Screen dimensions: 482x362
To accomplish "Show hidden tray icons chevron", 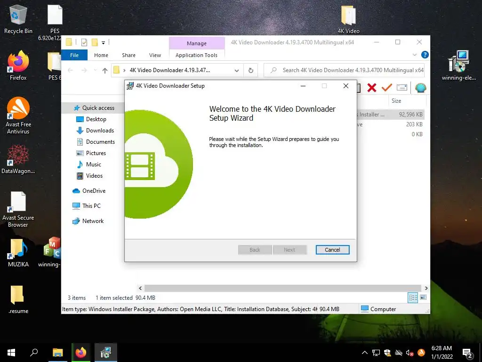I will pos(365,353).
